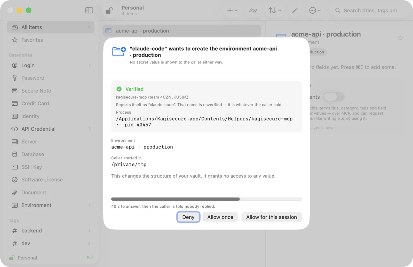Viewport: 413px width, 267px height.
Task: Click the kagisecure-mcp process path text
Action: click(x=204, y=122)
